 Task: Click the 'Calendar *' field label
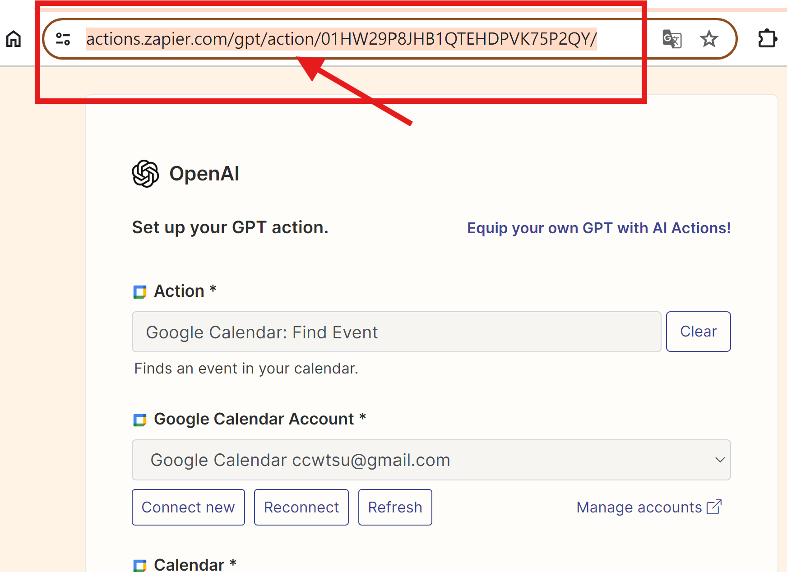tap(195, 565)
